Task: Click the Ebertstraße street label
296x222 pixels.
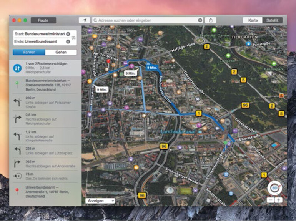Action: pyautogui.click(x=249, y=138)
